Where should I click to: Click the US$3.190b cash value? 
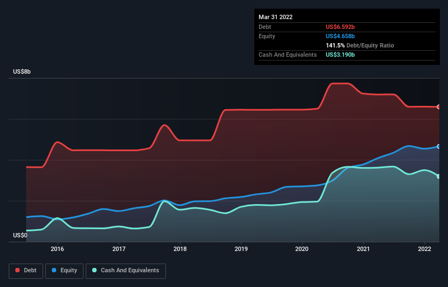[340, 55]
